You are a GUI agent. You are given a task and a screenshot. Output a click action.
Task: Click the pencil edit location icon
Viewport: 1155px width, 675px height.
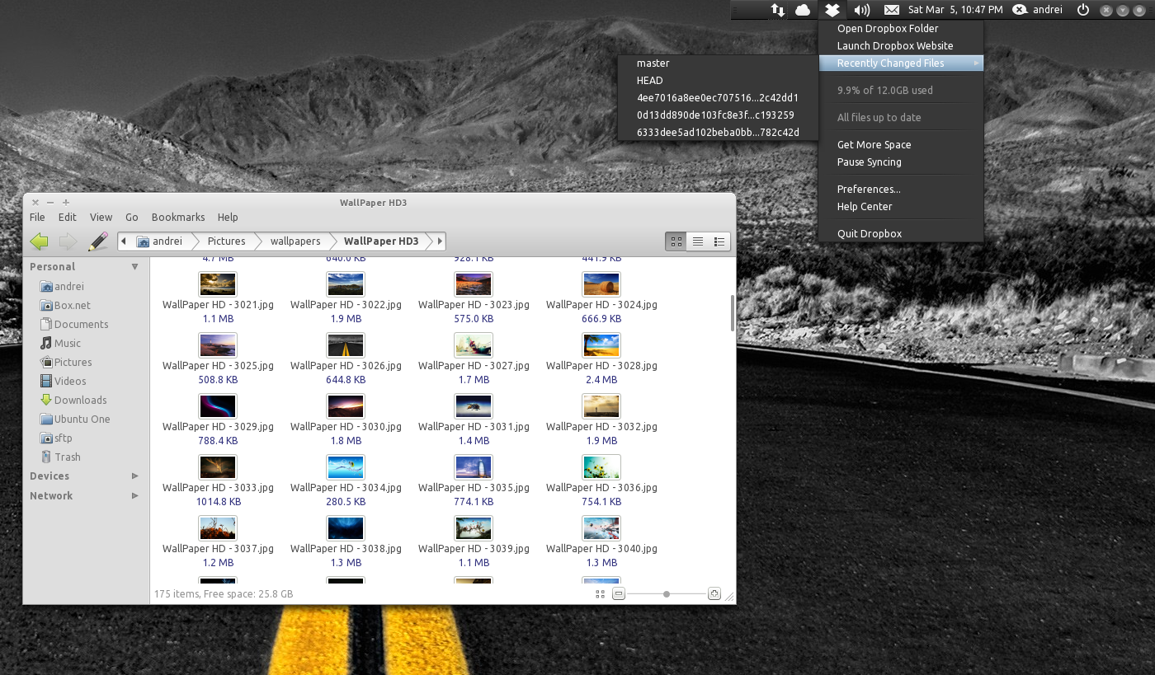point(98,241)
